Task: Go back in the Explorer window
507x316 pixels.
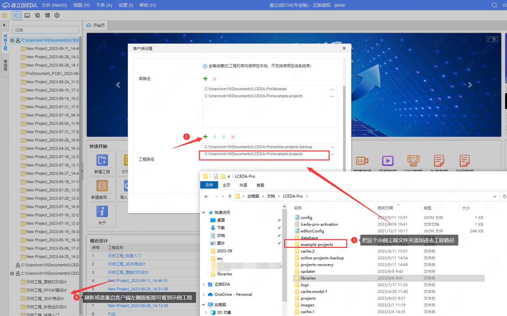Action: tap(206, 196)
